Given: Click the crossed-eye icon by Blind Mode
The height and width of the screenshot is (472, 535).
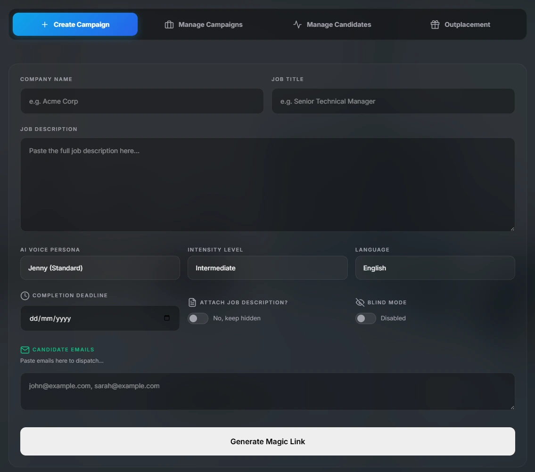Looking at the screenshot, I should pyautogui.click(x=360, y=302).
